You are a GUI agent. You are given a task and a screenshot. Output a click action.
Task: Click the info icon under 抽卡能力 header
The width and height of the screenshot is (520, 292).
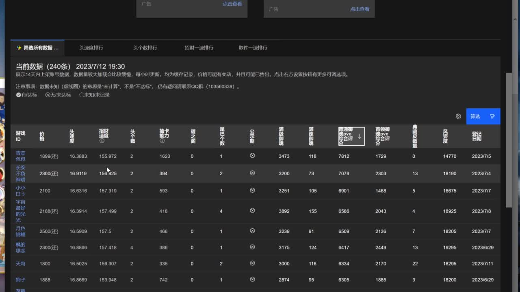click(x=162, y=141)
